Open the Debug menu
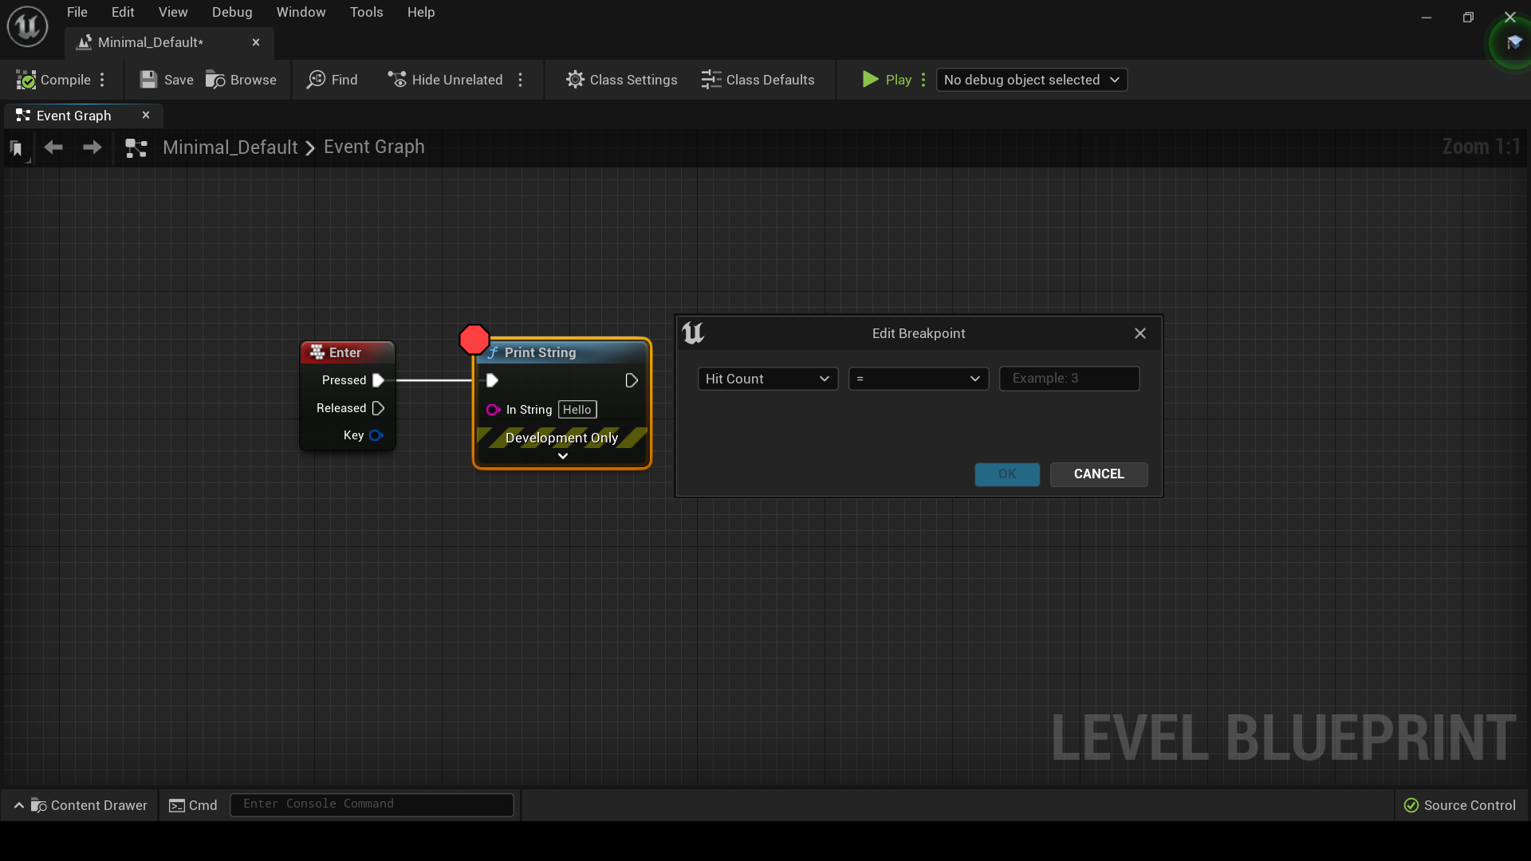 point(232,12)
